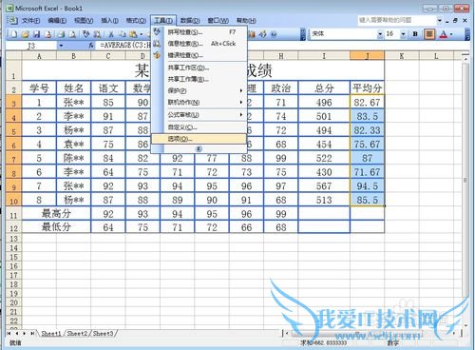Click the Name Box showing J3

[31, 46]
